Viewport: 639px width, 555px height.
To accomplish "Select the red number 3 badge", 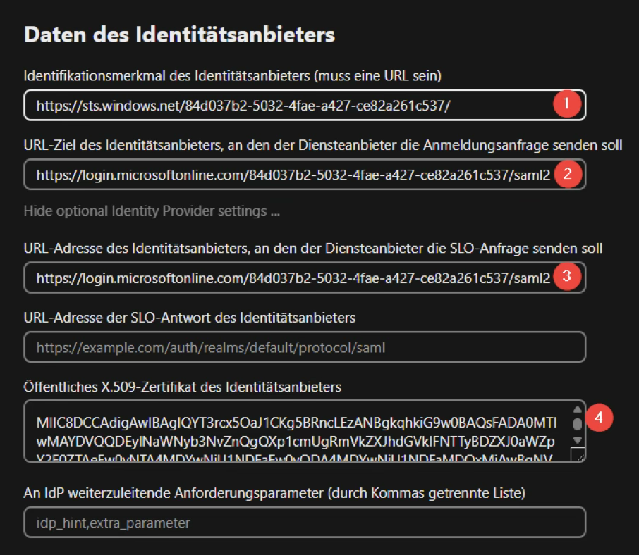I will [x=566, y=277].
